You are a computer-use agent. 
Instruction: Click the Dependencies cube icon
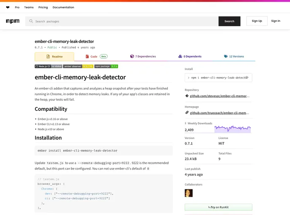(x=132, y=56)
